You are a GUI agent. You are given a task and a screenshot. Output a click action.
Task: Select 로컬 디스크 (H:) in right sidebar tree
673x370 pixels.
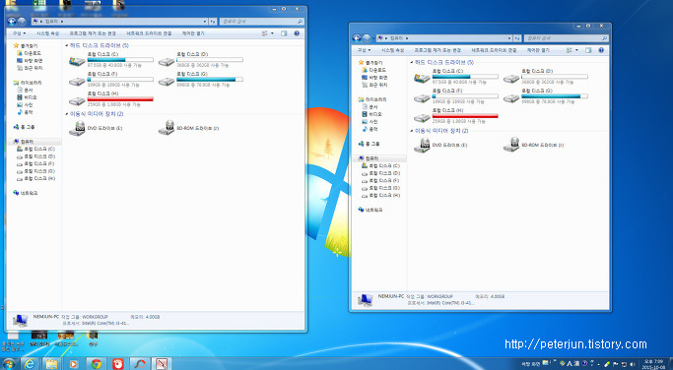coord(381,196)
